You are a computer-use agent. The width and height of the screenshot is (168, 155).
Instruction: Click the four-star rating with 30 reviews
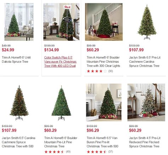pos(100,71)
